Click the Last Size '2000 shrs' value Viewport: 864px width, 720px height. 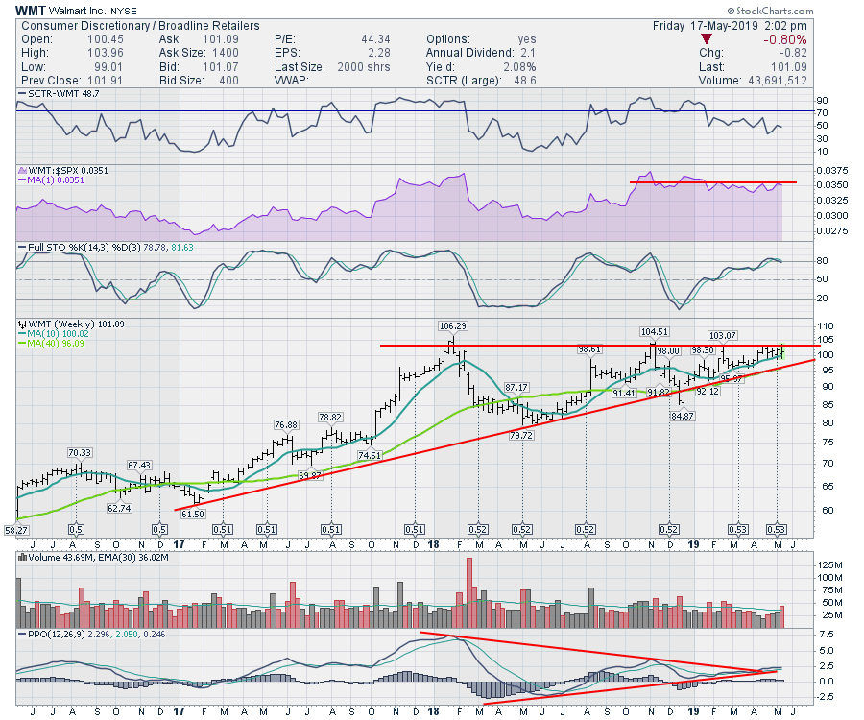(x=364, y=66)
